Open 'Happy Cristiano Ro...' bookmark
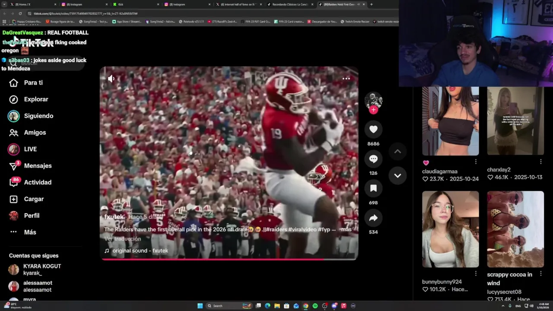The height and width of the screenshot is (311, 553). pyautogui.click(x=27, y=22)
